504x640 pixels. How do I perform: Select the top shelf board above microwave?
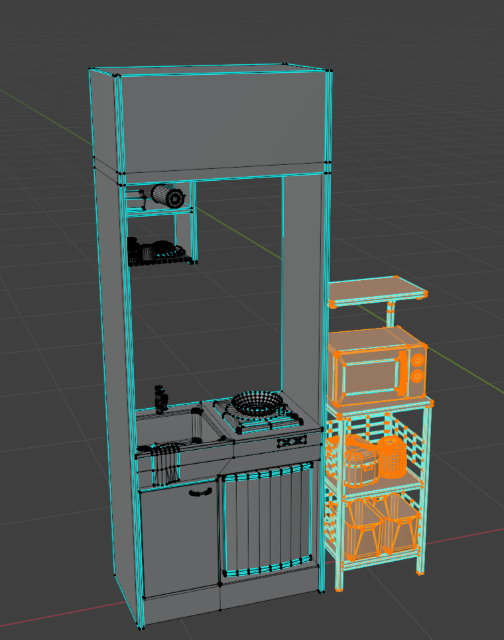pos(376,289)
